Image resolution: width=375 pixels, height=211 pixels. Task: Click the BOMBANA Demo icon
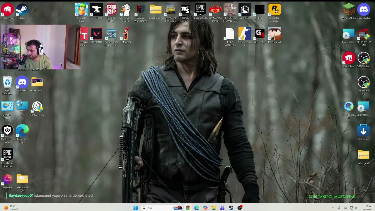(215, 13)
